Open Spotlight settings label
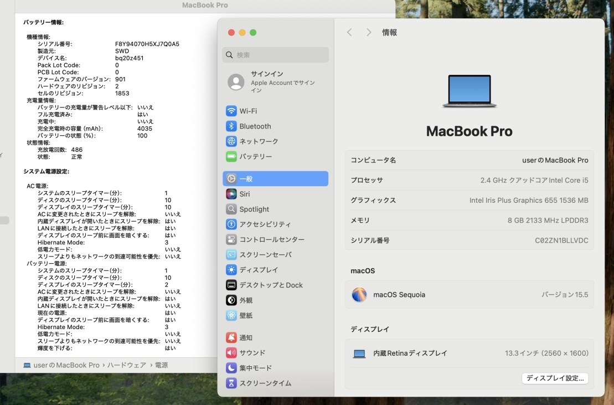 [254, 209]
